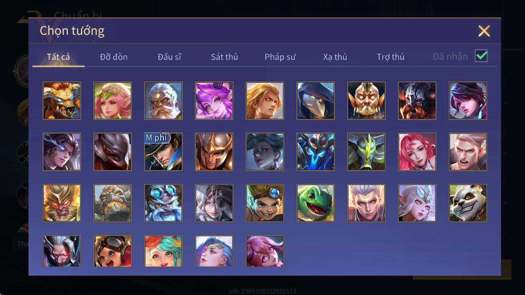This screenshot has height=295, width=525.
Task: Close the "Chọn tướng" dialog
Action: (x=484, y=31)
